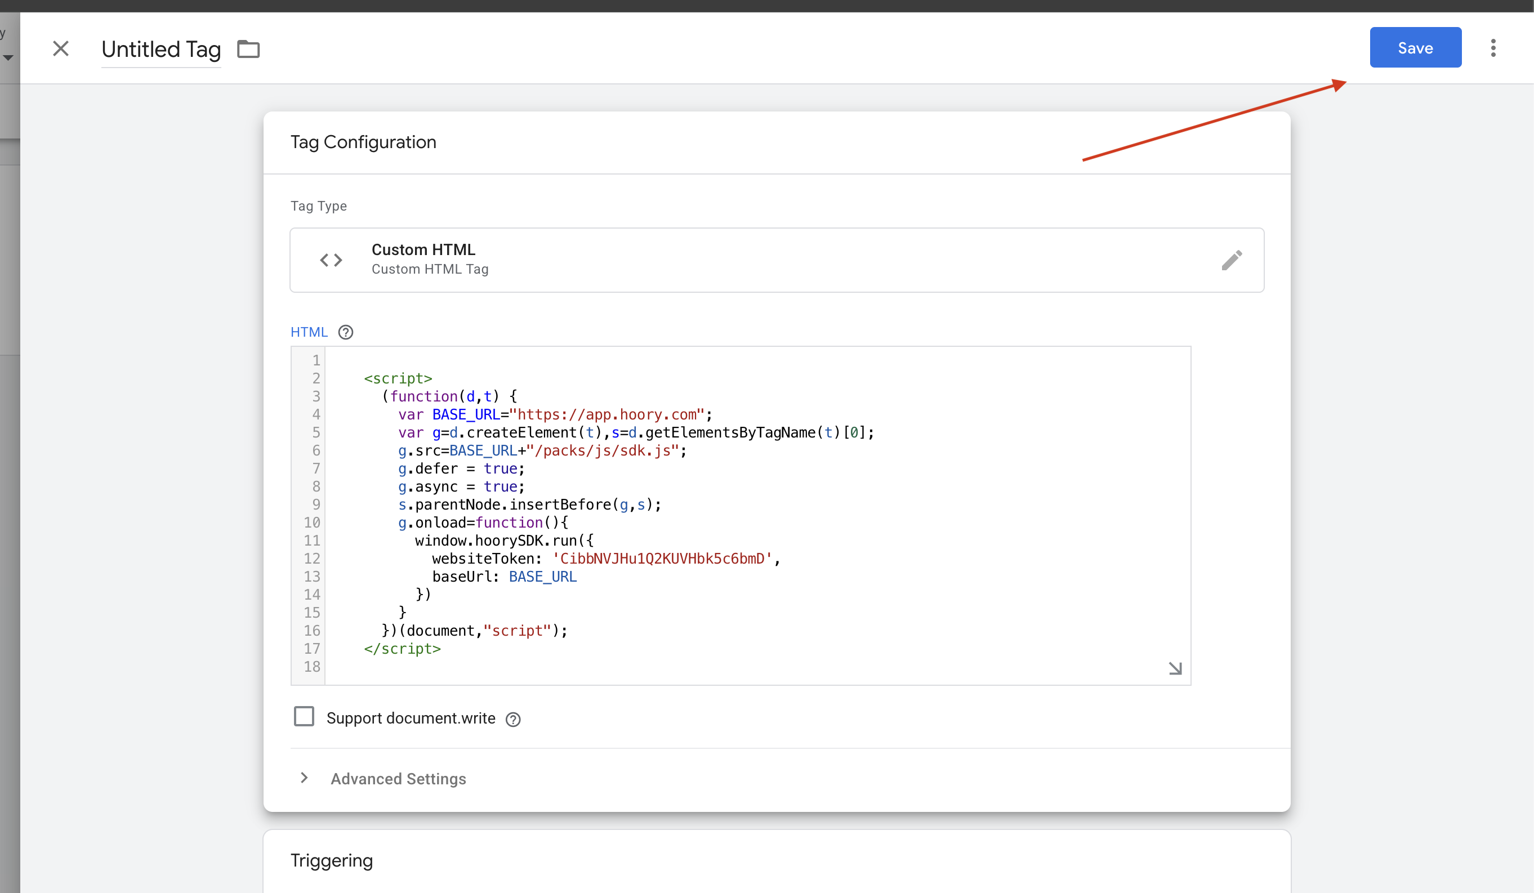The height and width of the screenshot is (893, 1534).
Task: Rename the Untitled Tag title field
Action: click(160, 50)
